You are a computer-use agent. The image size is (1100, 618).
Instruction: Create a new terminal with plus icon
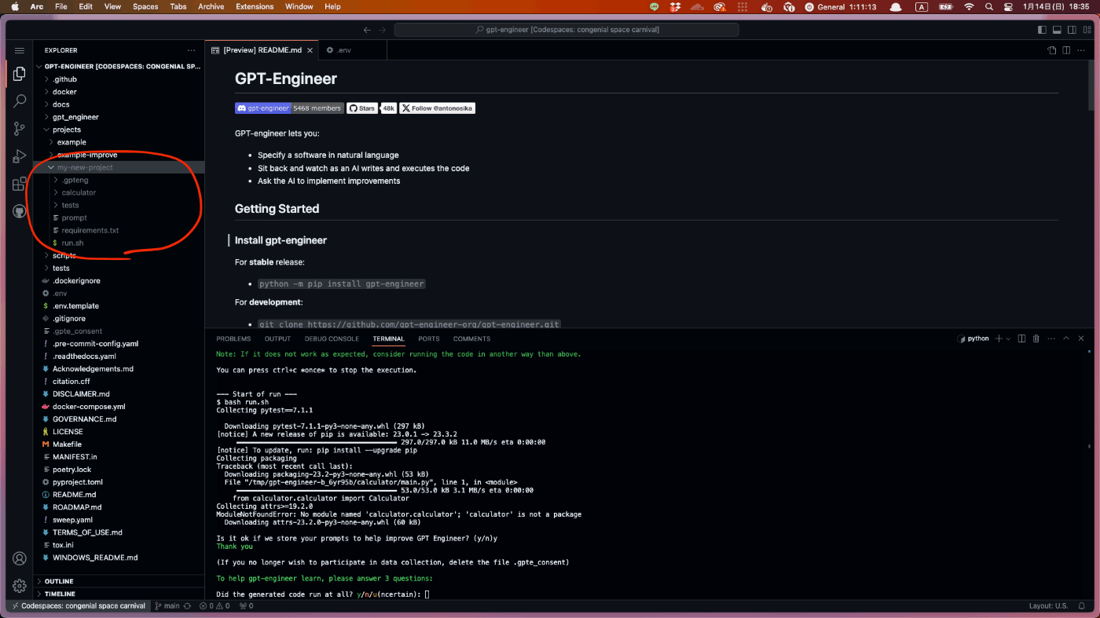(x=999, y=338)
